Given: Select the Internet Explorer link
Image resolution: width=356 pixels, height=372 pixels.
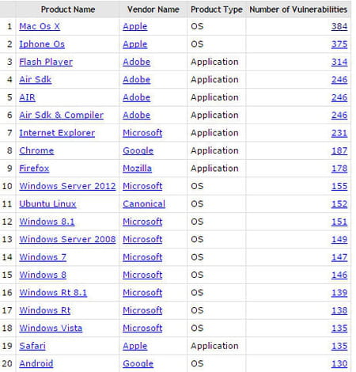Looking at the screenshot, I should pos(57,133).
